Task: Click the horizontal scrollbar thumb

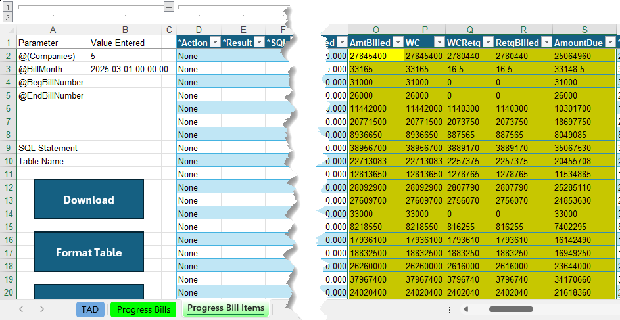Action: pos(511,309)
